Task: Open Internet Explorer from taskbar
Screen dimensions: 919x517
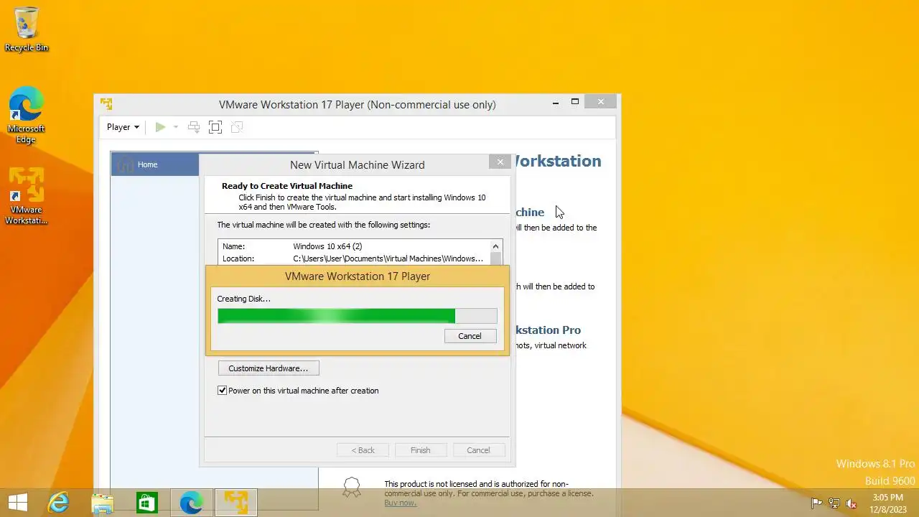Action: (x=58, y=503)
